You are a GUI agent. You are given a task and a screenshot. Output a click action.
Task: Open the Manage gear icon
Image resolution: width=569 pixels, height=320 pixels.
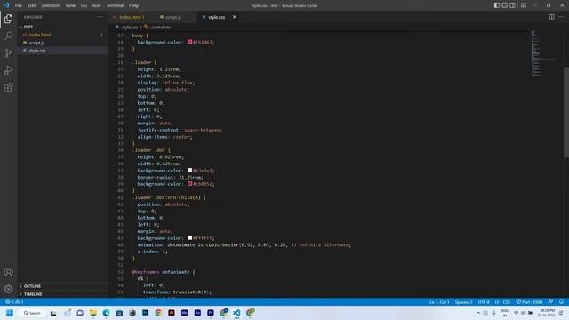coord(8,289)
